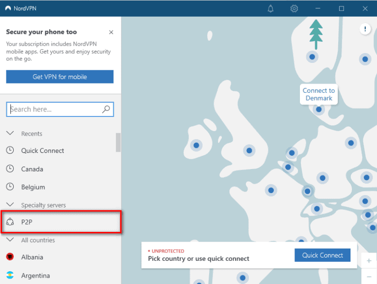Click the Argentina flag icon
Image resolution: width=377 pixels, height=284 pixels.
point(10,275)
